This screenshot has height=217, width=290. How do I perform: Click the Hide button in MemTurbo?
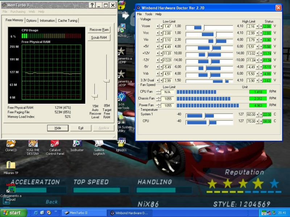[x=58, y=128]
